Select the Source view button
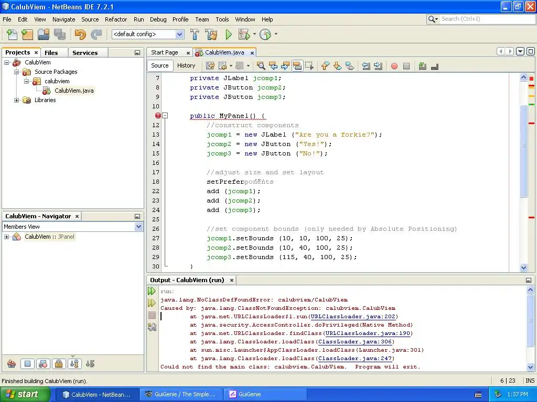The height and width of the screenshot is (402, 537). tap(160, 65)
